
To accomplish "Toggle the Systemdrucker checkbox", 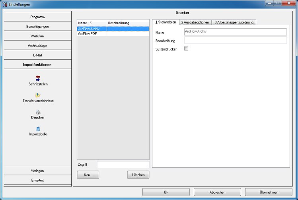I will [x=186, y=49].
